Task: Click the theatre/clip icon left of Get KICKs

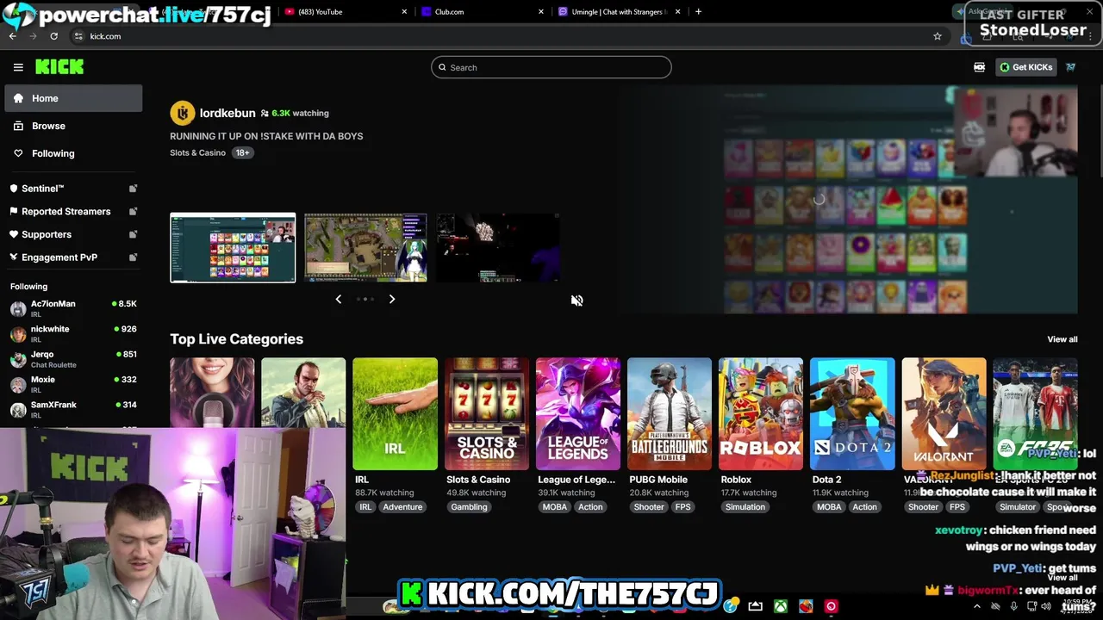Action: pyautogui.click(x=979, y=67)
